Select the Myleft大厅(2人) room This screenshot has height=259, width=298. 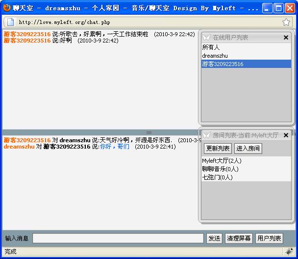coord(246,161)
